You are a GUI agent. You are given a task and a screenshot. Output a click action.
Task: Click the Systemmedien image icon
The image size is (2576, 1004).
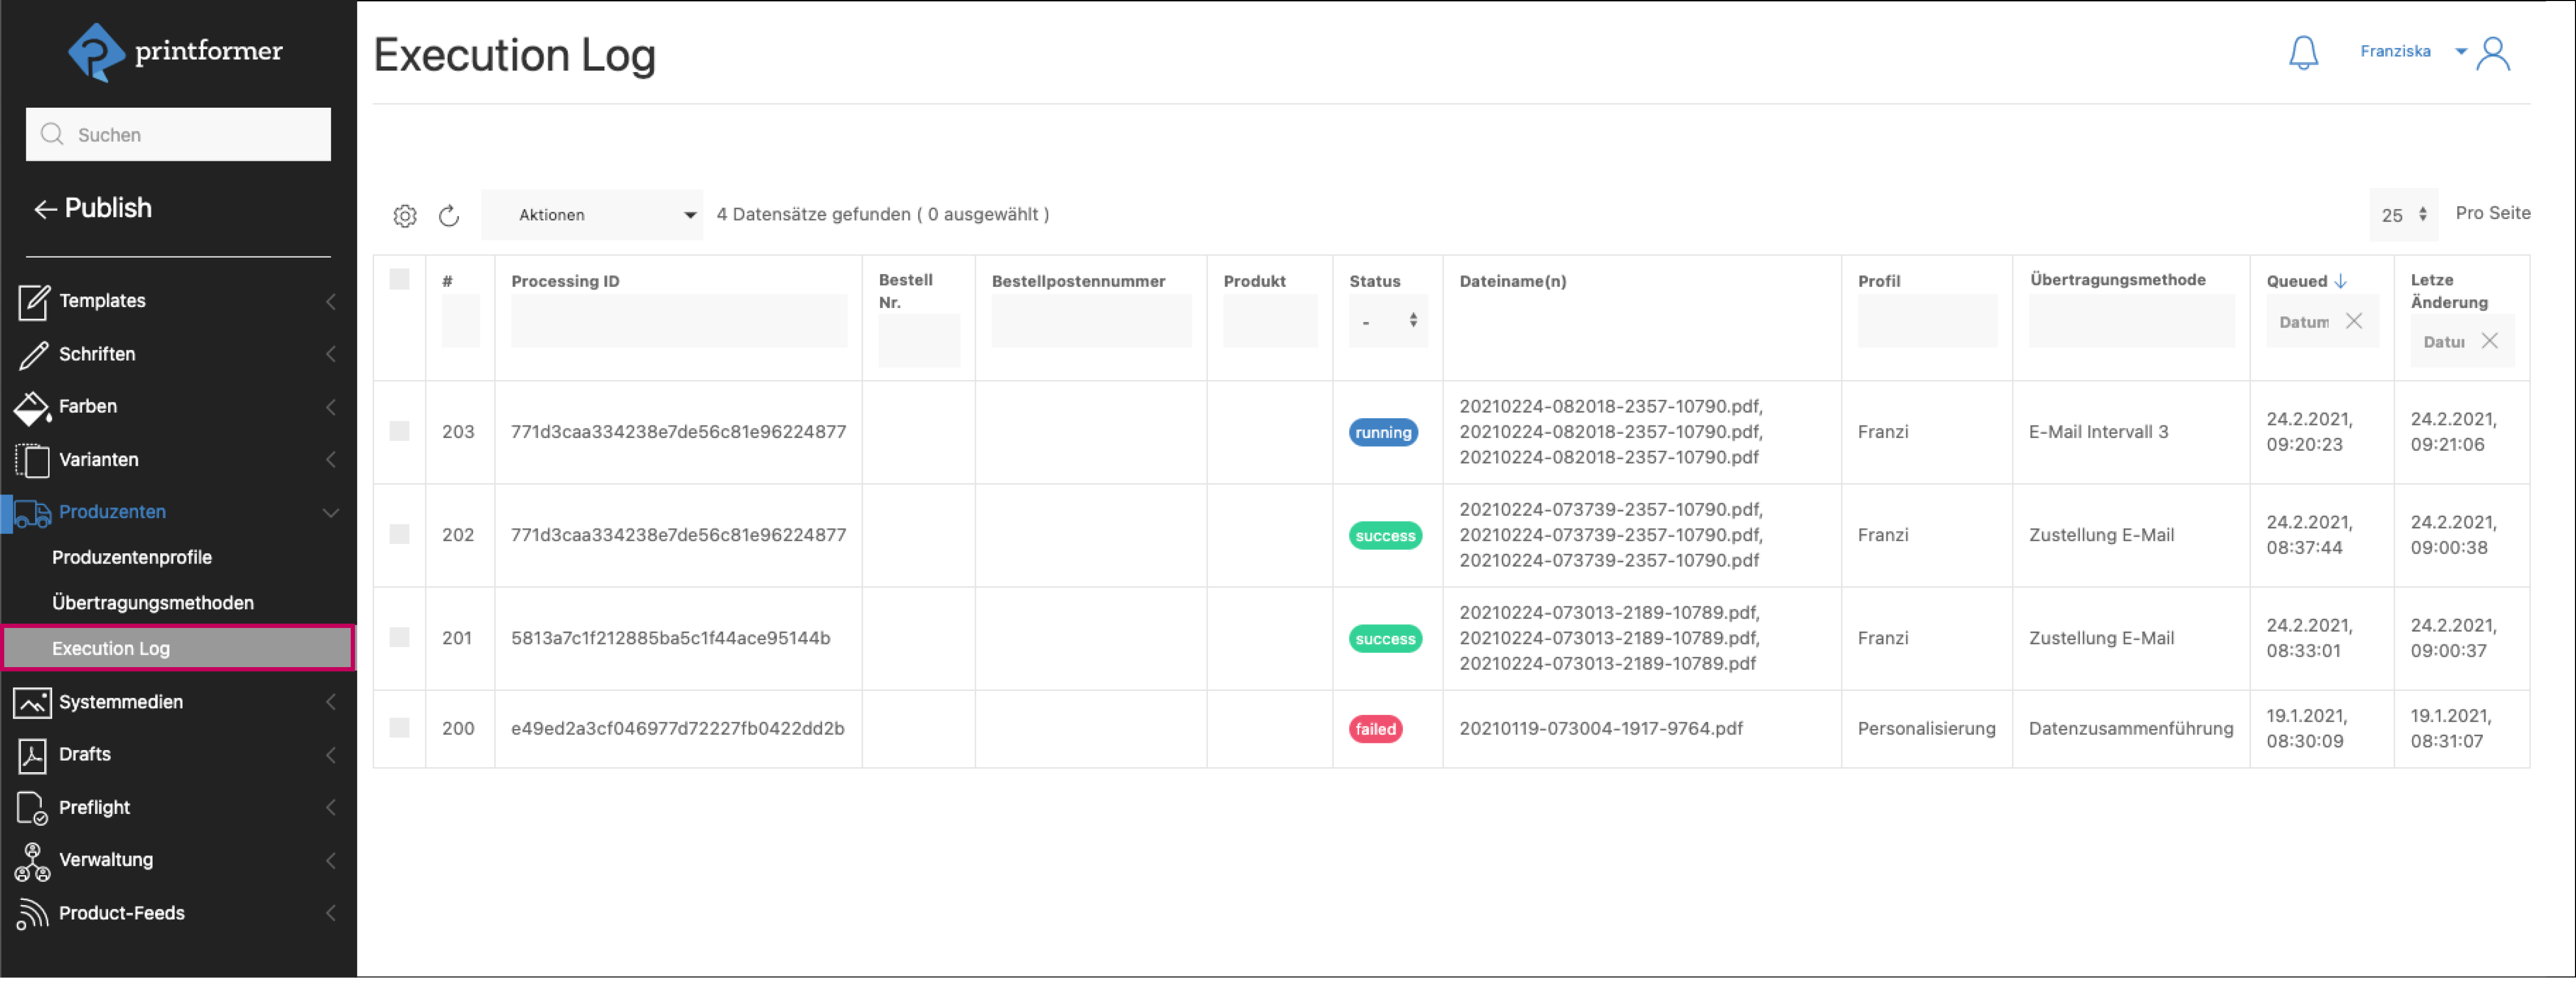click(32, 703)
